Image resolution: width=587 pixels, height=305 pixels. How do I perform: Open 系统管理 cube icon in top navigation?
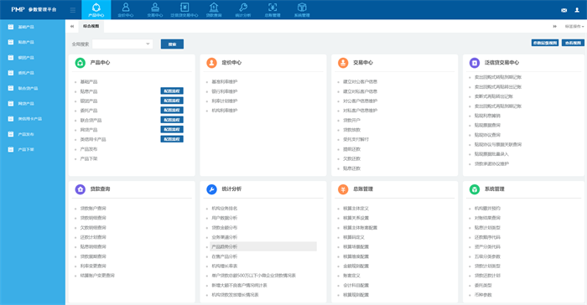[302, 8]
